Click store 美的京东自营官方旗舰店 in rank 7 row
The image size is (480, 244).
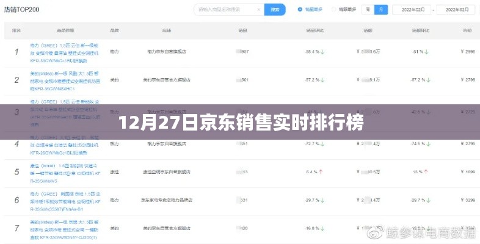(x=167, y=228)
